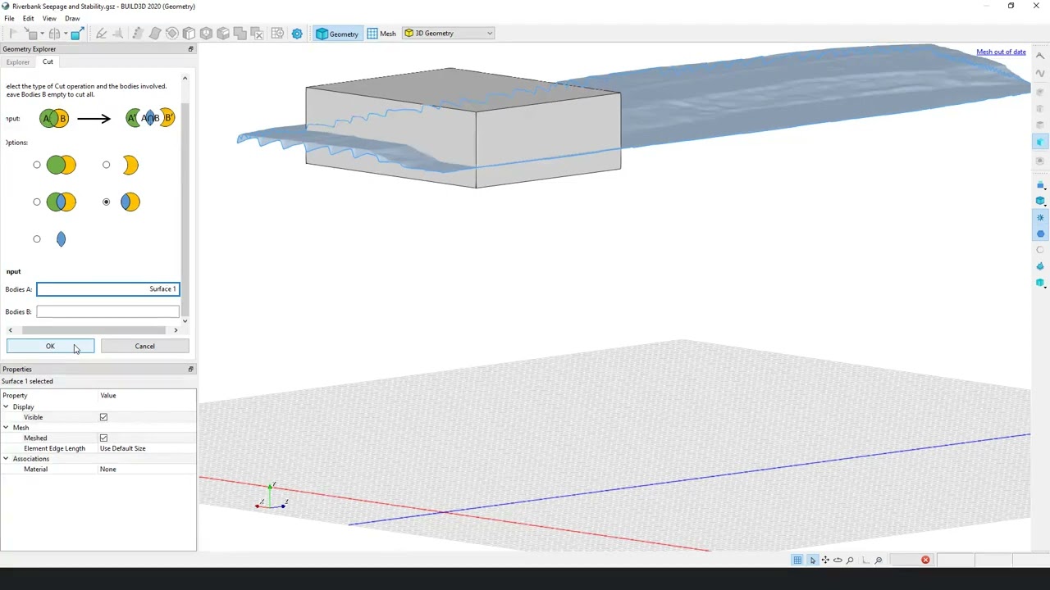Viewport: 1050px width, 590px height.
Task: Click the spline curve icon in the right sidebar
Action: (1040, 73)
